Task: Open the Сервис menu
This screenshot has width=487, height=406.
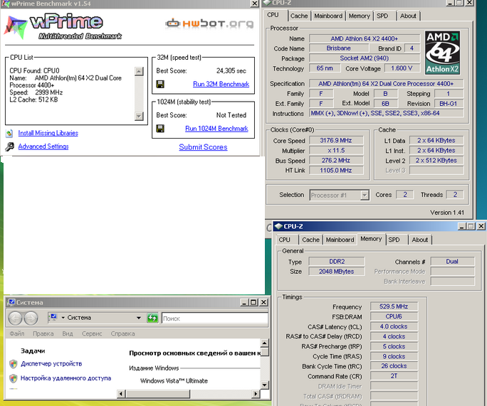Action: [x=92, y=333]
